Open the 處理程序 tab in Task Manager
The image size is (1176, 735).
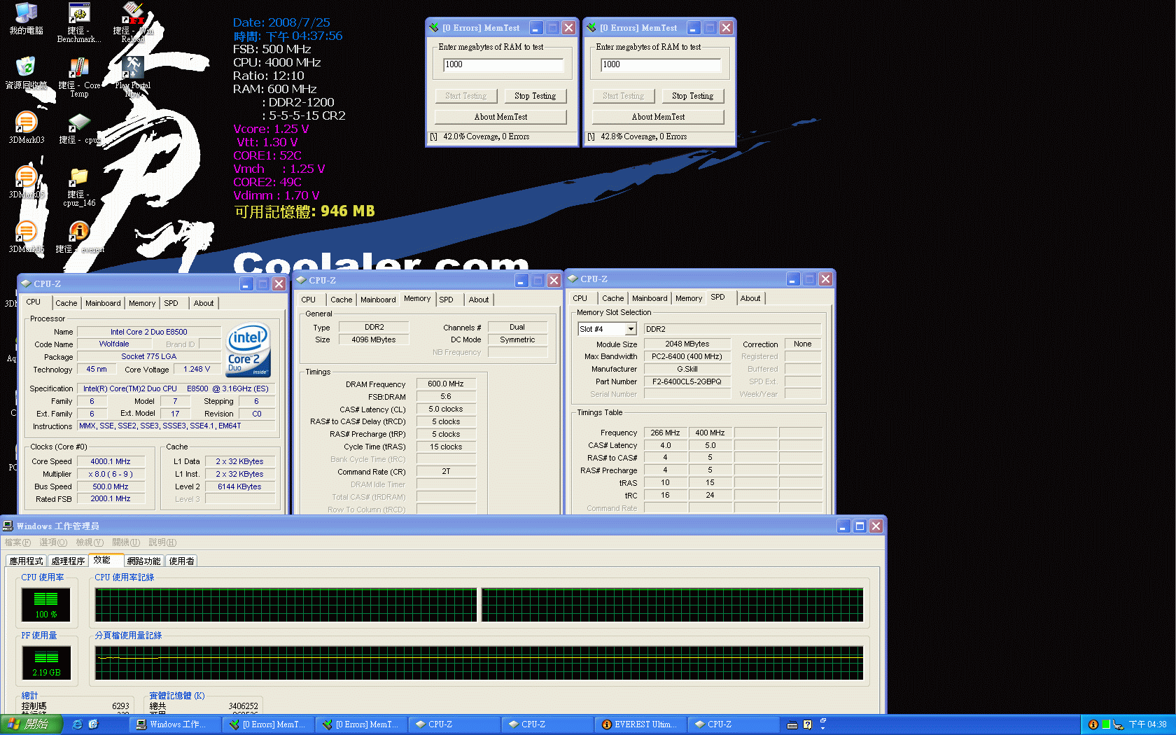point(68,561)
